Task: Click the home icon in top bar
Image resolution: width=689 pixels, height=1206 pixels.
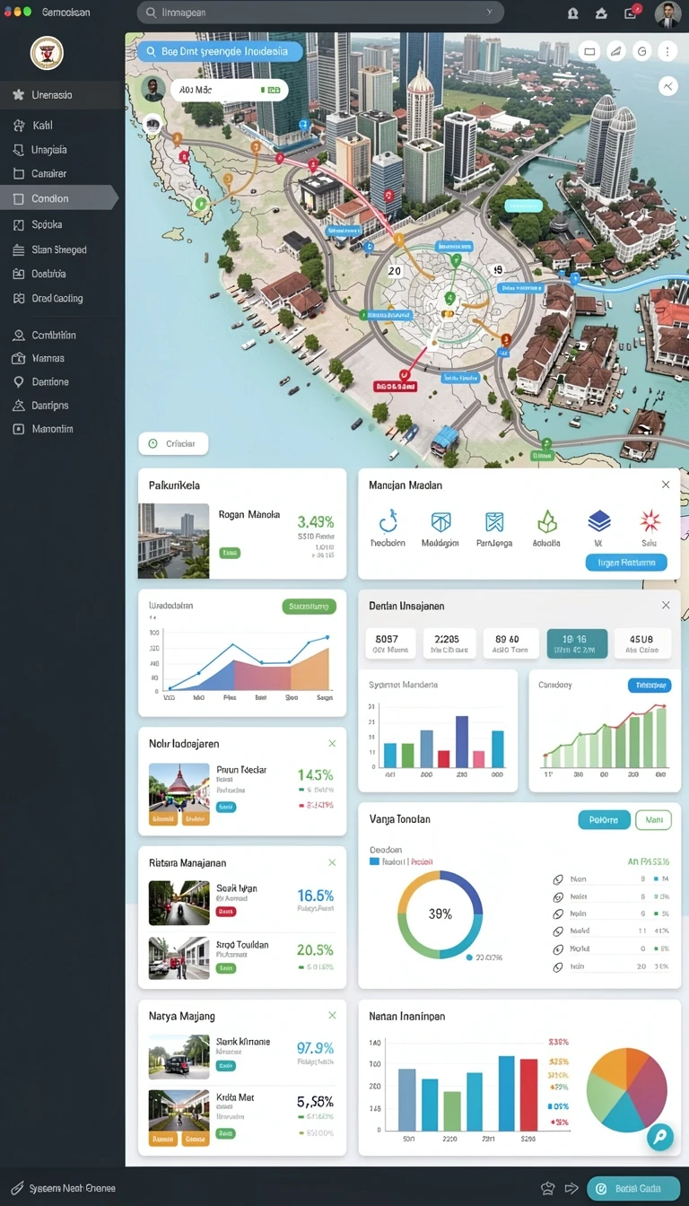Action: point(601,13)
